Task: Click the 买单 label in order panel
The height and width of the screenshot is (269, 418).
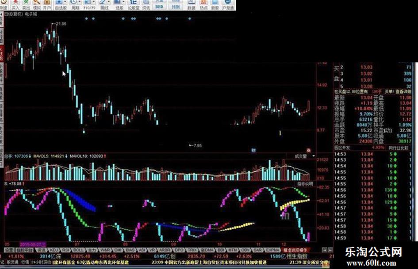Action: click(388, 91)
